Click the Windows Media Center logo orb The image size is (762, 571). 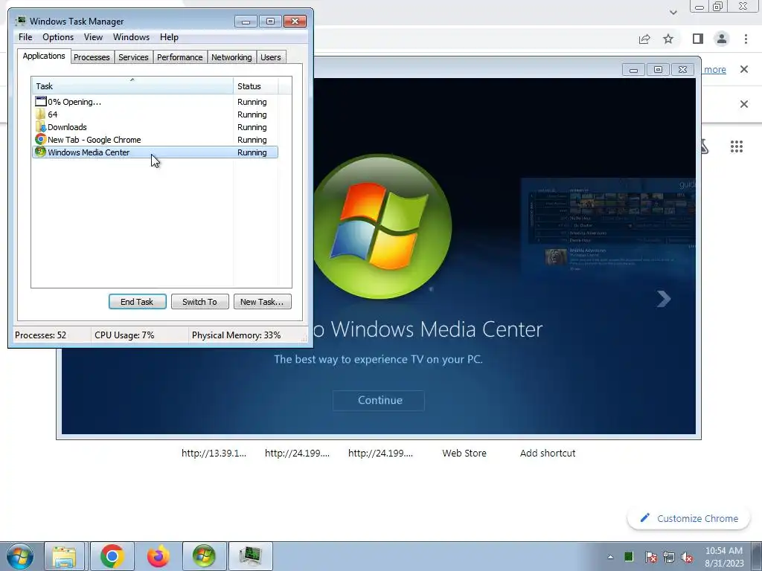[x=383, y=228]
